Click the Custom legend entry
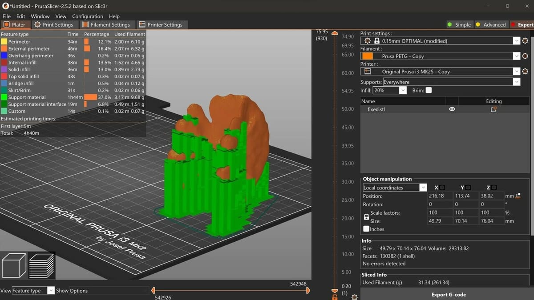Viewport: 534px width, 300px height. pos(13,111)
